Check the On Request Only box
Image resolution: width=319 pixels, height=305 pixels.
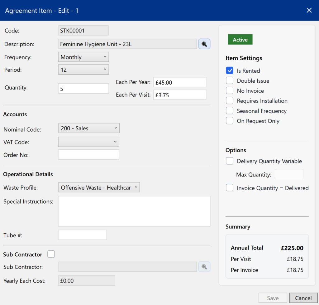(230, 121)
